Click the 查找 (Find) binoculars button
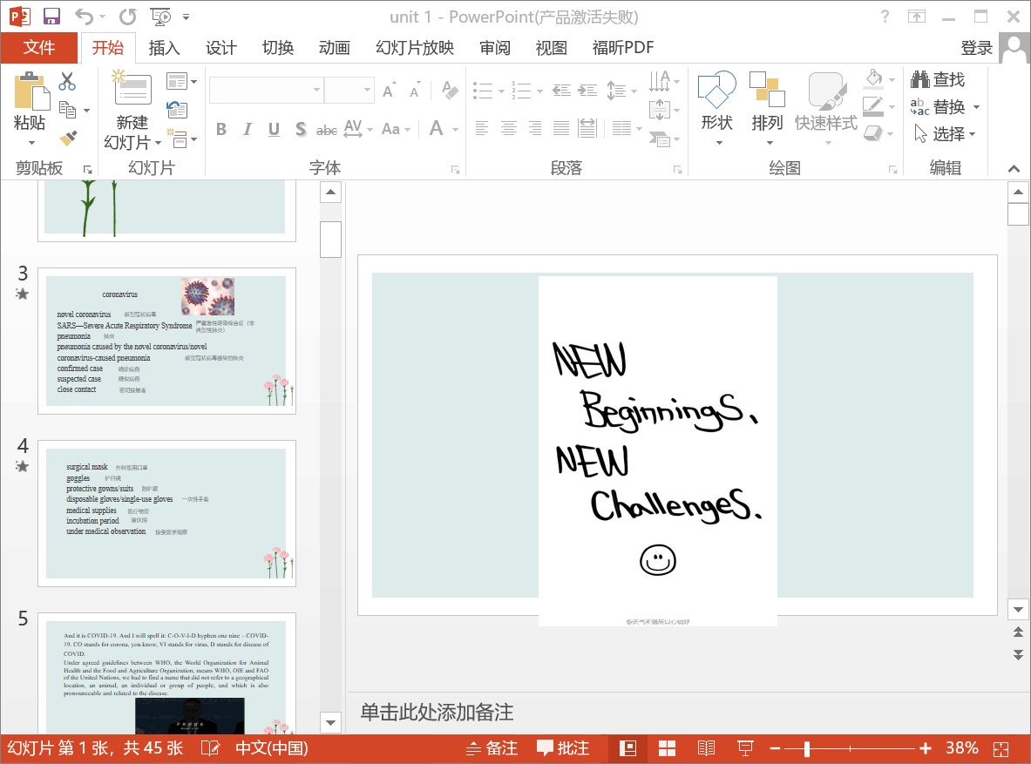The image size is (1031, 764). (x=938, y=80)
